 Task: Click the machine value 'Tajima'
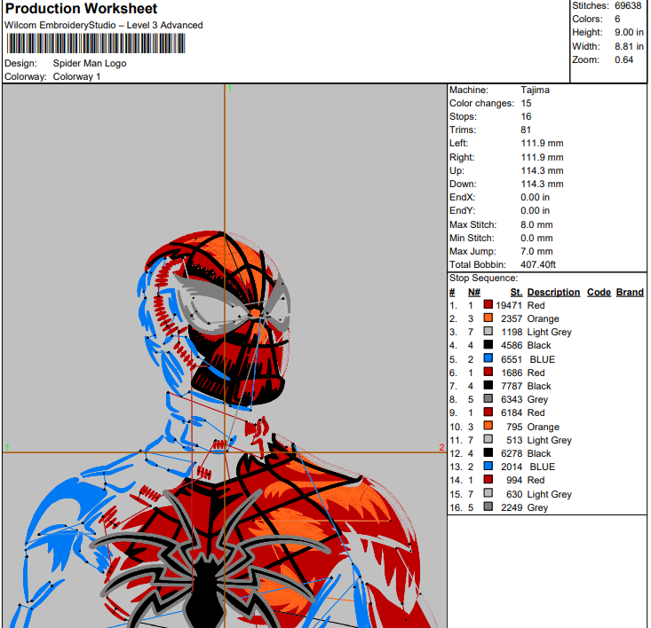click(x=536, y=90)
